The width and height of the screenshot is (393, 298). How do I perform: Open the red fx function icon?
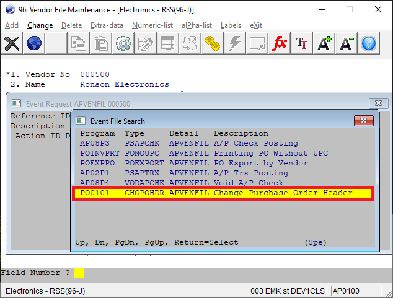pyautogui.click(x=280, y=43)
